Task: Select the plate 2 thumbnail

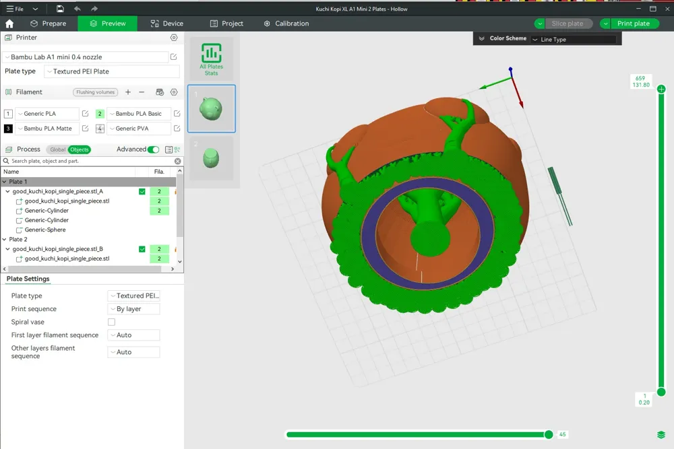Action: tap(211, 158)
